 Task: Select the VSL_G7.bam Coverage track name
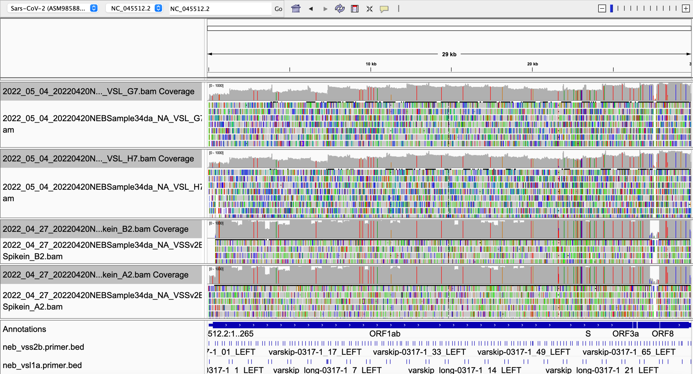tap(99, 91)
